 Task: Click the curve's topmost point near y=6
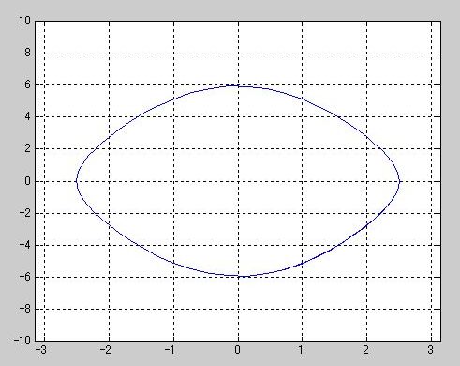pyautogui.click(x=238, y=85)
